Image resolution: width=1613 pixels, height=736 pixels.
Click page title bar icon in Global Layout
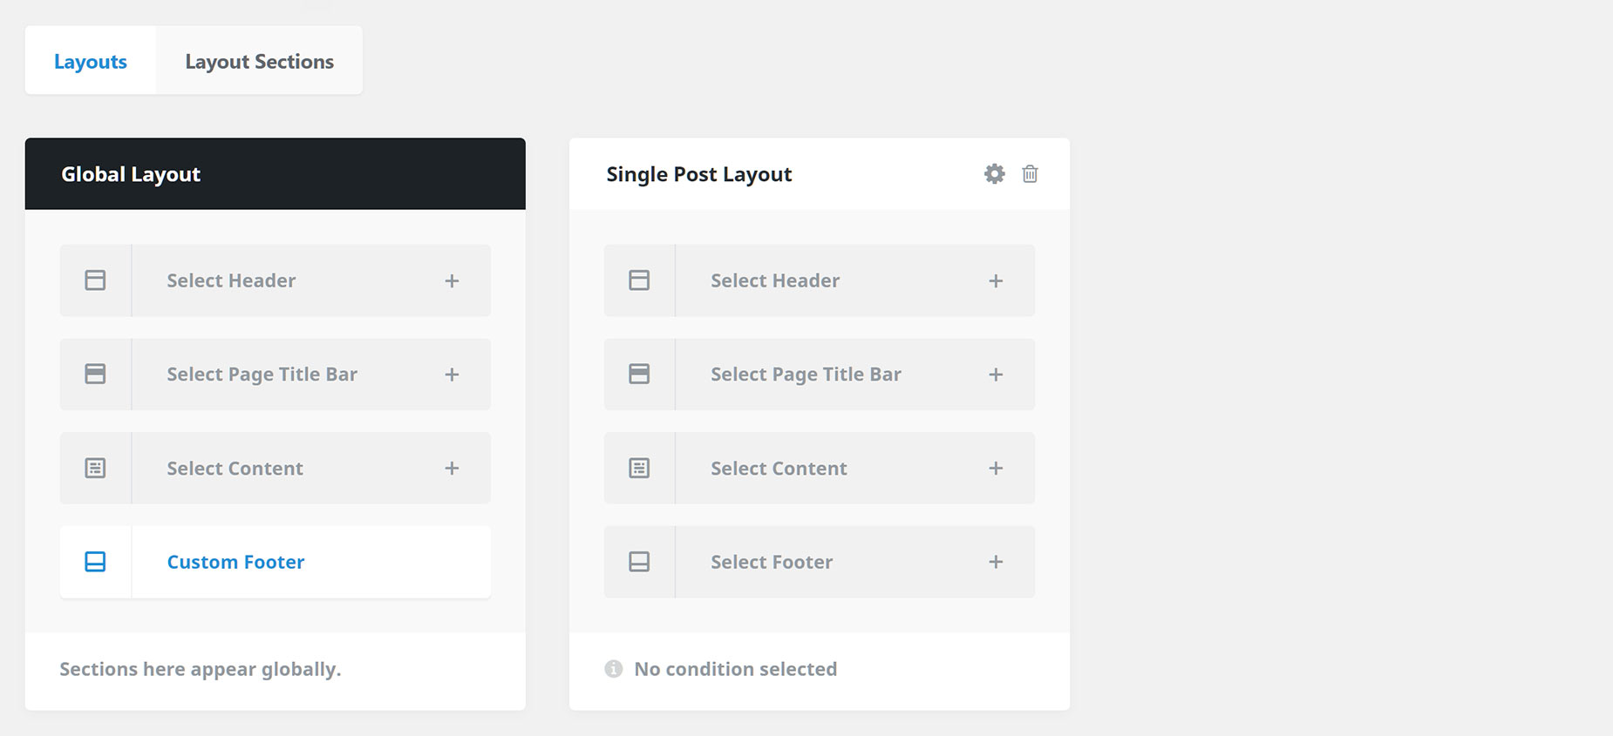coord(95,374)
